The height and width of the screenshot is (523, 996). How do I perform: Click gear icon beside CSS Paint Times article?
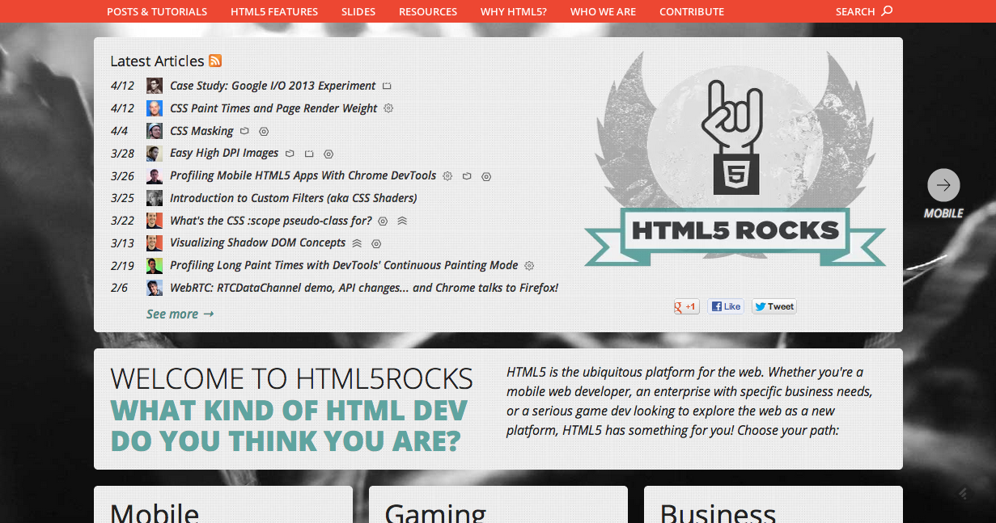pos(388,108)
